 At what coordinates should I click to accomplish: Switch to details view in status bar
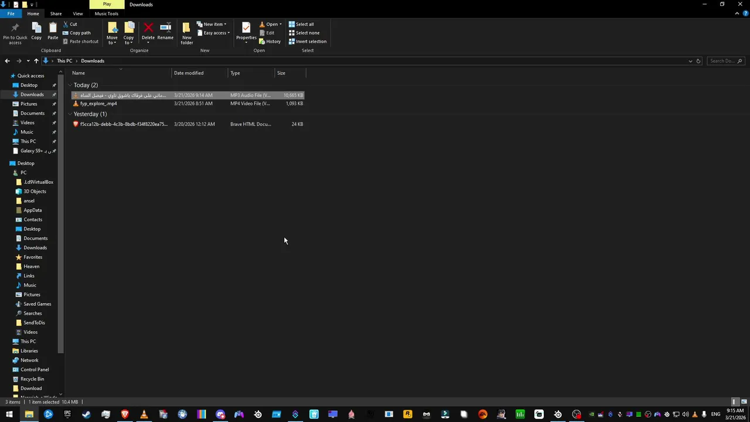[734, 402]
